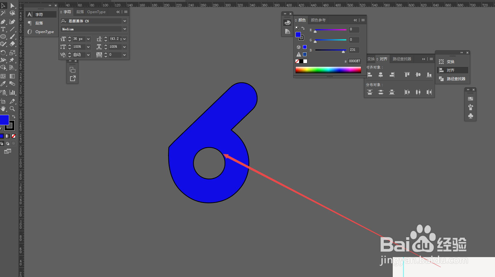Open the tracking value dropdown
Image resolution: width=495 pixels, height=277 pixels.
pos(125,55)
